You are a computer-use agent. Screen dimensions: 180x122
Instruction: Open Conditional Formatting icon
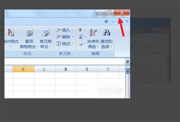pos(10,33)
